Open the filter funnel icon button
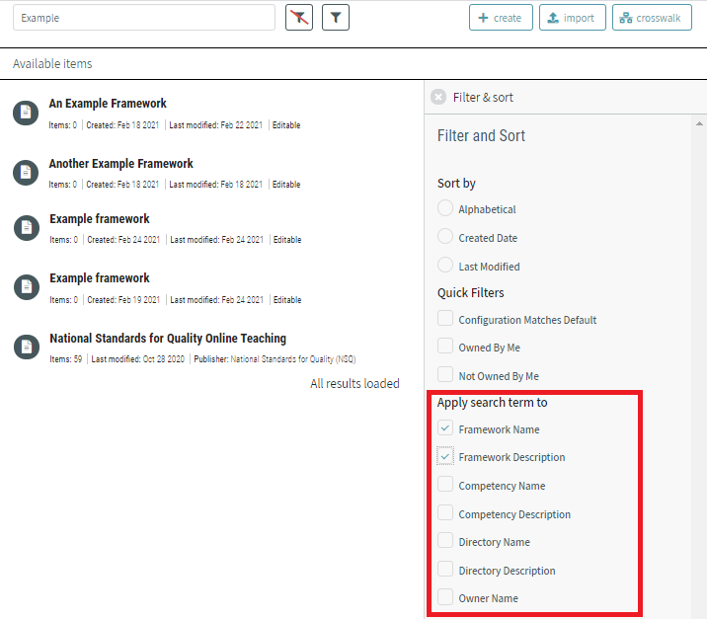This screenshot has height=619, width=707. click(x=336, y=18)
